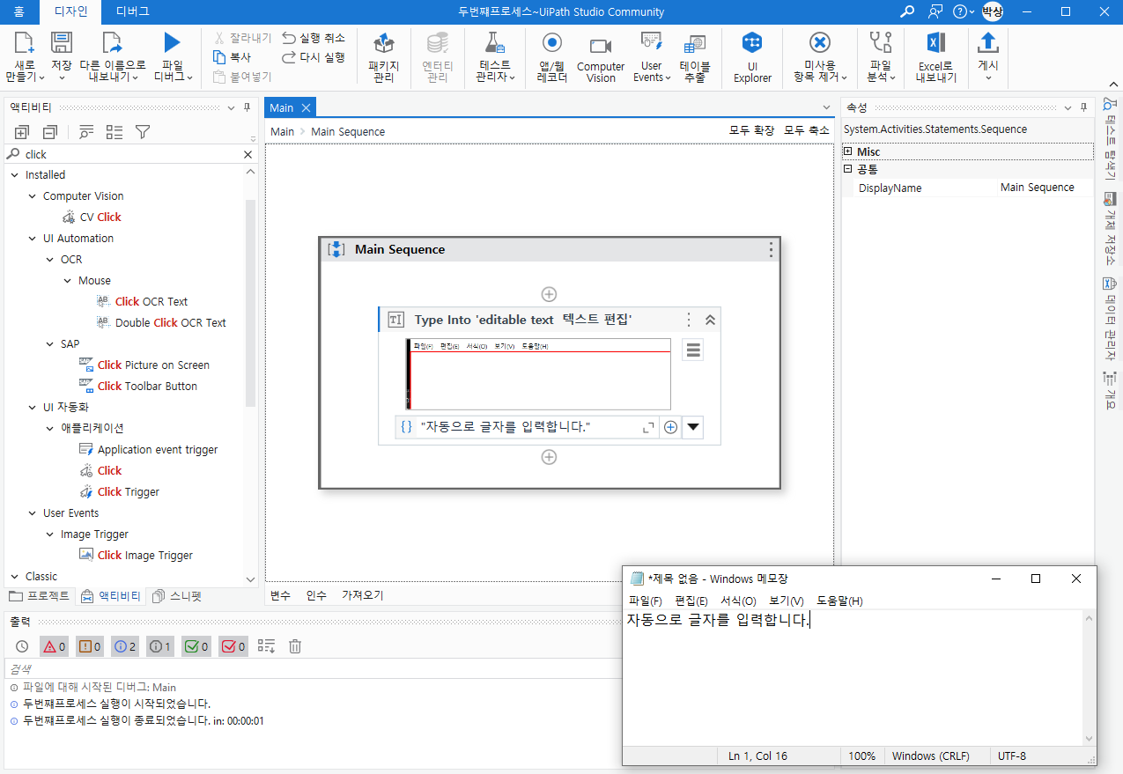Click the Export to Excel (Excel로 내보내기) icon
The image size is (1123, 774).
935,43
